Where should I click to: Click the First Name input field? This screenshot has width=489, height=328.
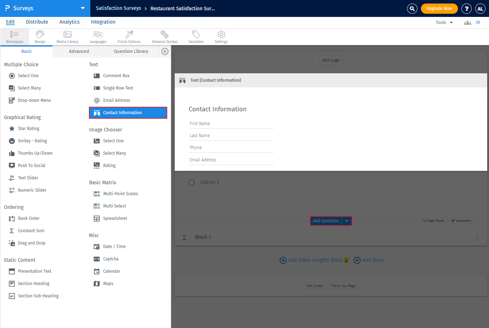(x=231, y=124)
